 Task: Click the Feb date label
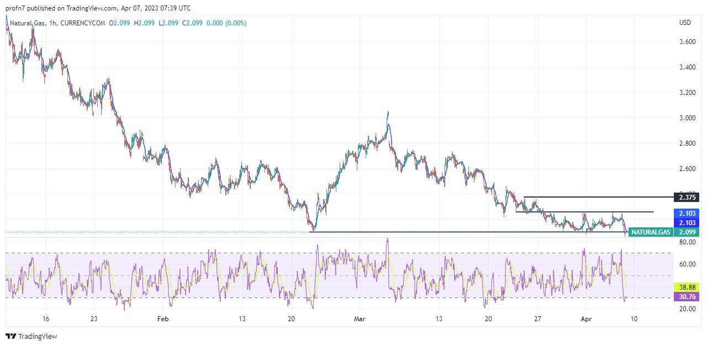point(162,319)
